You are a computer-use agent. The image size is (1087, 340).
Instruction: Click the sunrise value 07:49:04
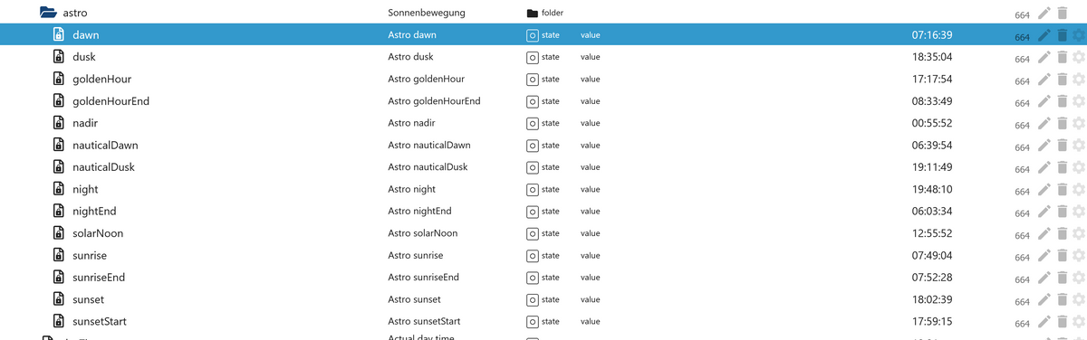932,256
